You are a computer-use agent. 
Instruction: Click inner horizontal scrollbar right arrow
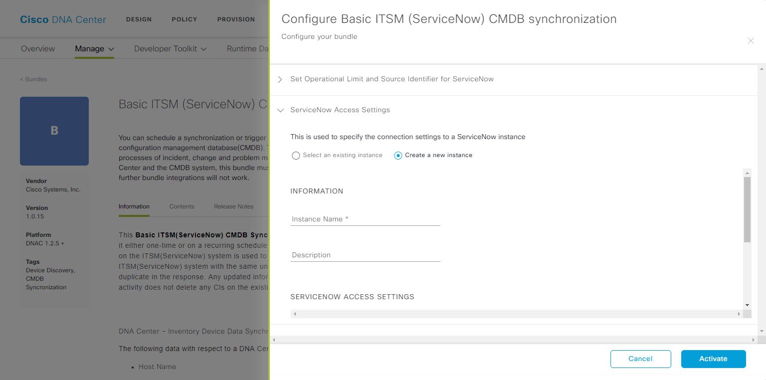coord(739,314)
